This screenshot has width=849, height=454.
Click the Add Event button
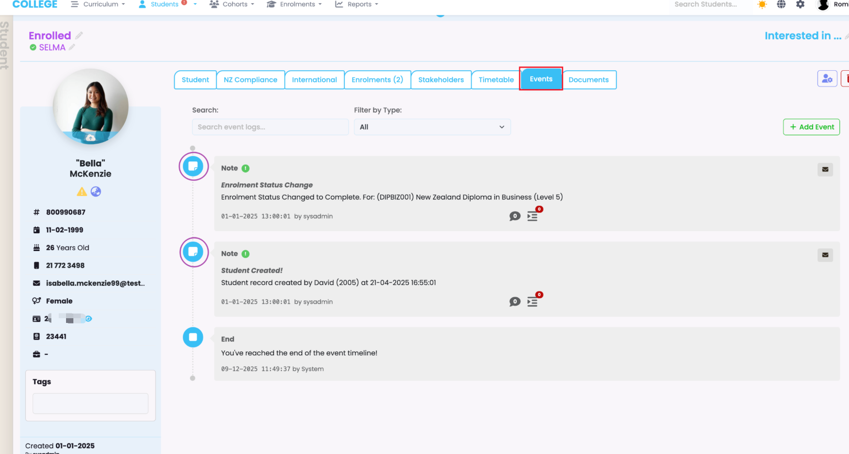(x=811, y=127)
